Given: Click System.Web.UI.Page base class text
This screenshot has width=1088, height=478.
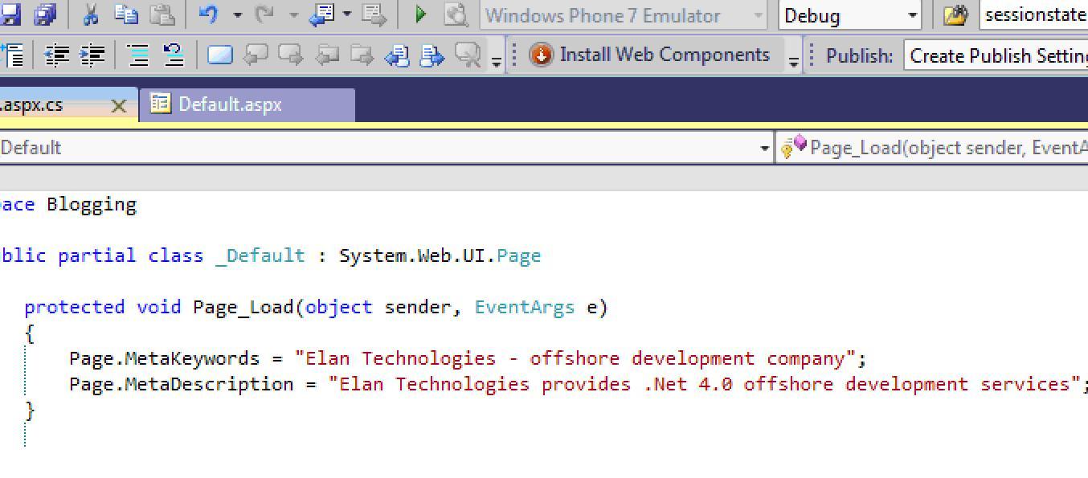Looking at the screenshot, I should (440, 255).
